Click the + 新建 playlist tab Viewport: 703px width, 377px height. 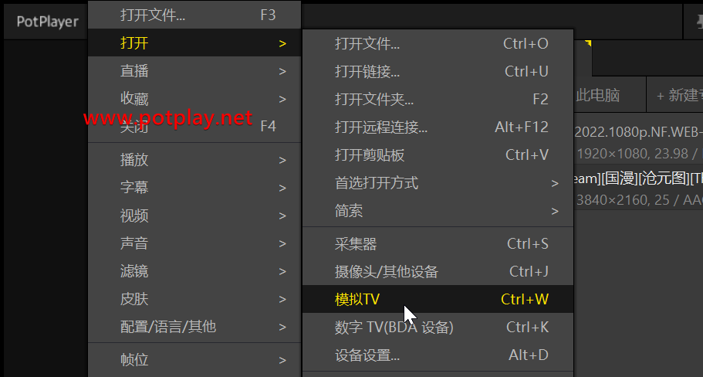(x=674, y=95)
